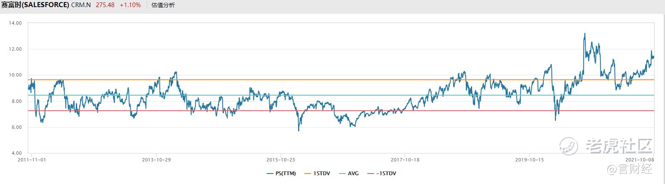Click the CRM.N ticker symbol
Image resolution: width=665 pixels, height=184 pixels.
pos(81,5)
